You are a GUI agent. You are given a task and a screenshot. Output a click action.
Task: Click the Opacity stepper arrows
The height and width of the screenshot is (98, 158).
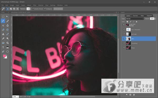click(155, 19)
